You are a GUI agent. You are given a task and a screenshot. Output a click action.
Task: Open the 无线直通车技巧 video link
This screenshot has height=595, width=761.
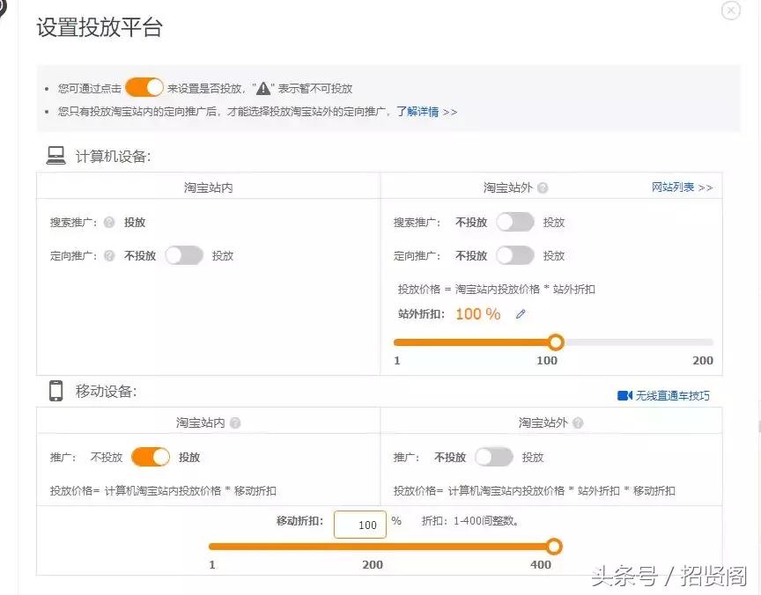click(x=673, y=396)
